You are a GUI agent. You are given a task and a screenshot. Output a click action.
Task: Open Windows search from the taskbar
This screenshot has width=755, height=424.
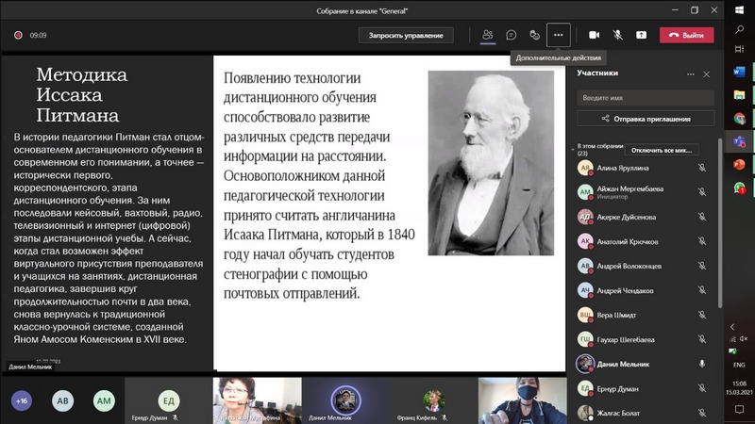coord(739,30)
